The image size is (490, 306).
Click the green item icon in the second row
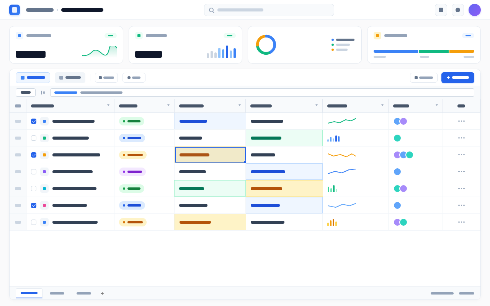44,138
